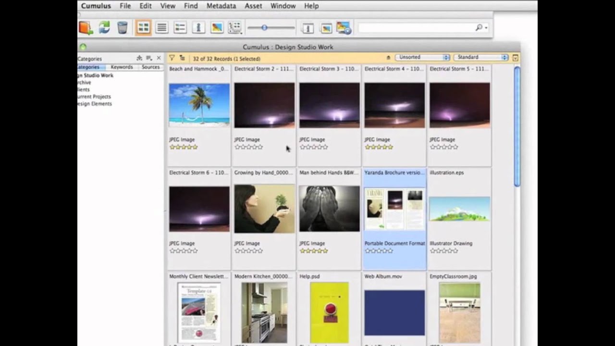The height and width of the screenshot is (346, 615).
Task: Click the vertical scrollbar of thumbnail pane
Action: tap(517, 126)
